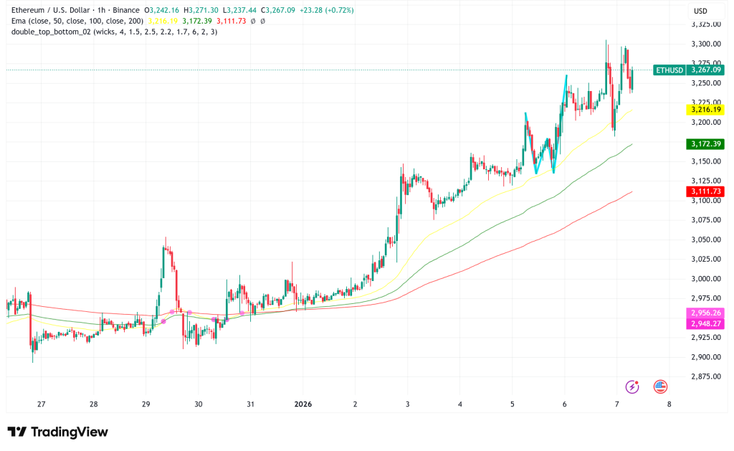Click the close price C3,267.09 value
This screenshot has height=451, width=734.
pos(277,10)
